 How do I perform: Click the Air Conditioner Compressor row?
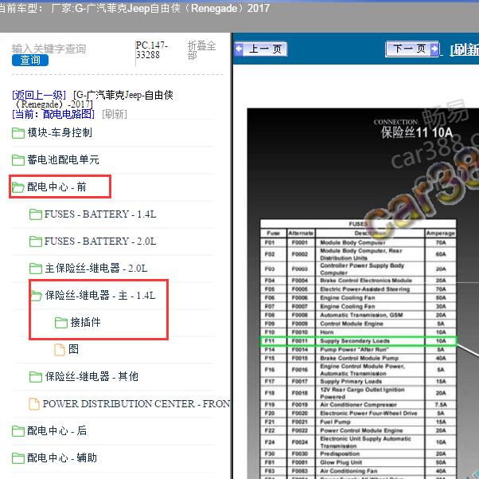pyautogui.click(x=358, y=405)
